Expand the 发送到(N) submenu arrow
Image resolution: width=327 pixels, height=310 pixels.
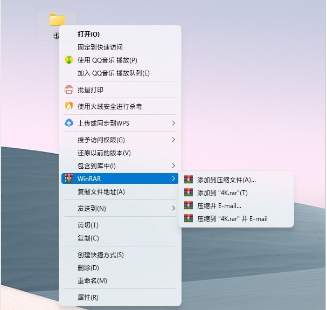coord(173,208)
